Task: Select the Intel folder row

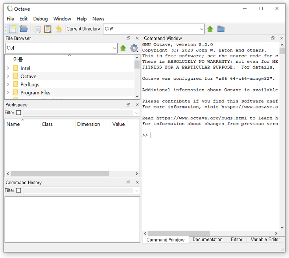Action: [73, 68]
